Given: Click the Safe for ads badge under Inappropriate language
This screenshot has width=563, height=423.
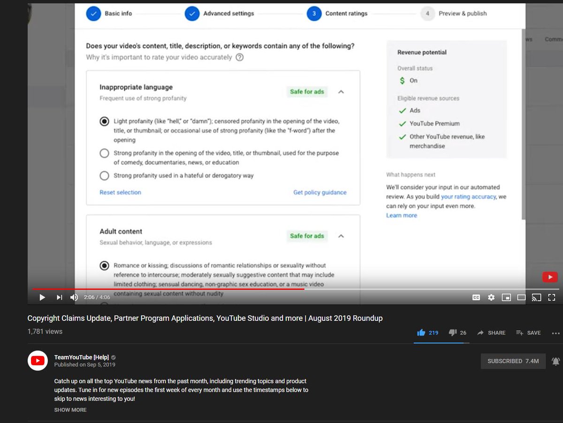Looking at the screenshot, I should tap(307, 92).
